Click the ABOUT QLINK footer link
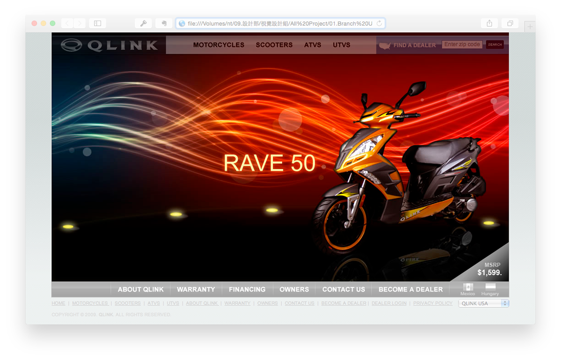 [202, 303]
